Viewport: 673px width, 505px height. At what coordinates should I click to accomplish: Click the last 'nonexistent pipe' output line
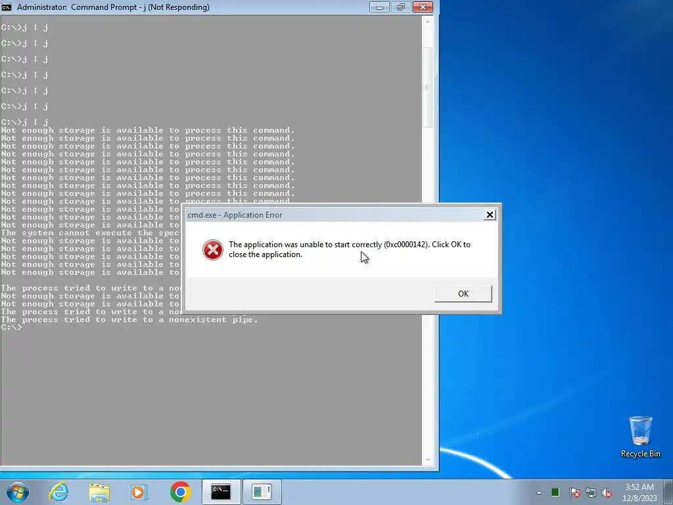coord(129,320)
